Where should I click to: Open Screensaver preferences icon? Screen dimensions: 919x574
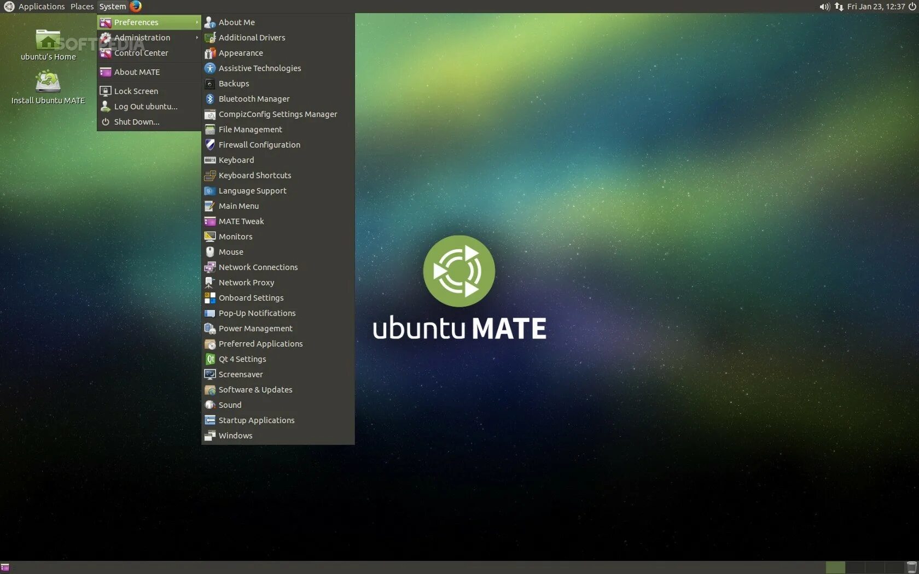pos(210,374)
